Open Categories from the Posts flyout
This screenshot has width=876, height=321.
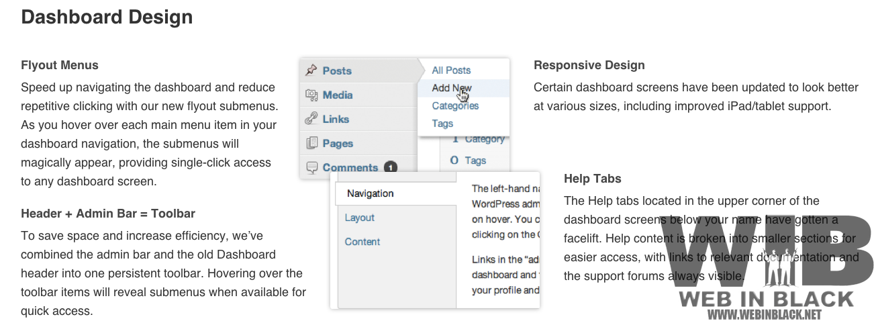tap(455, 105)
